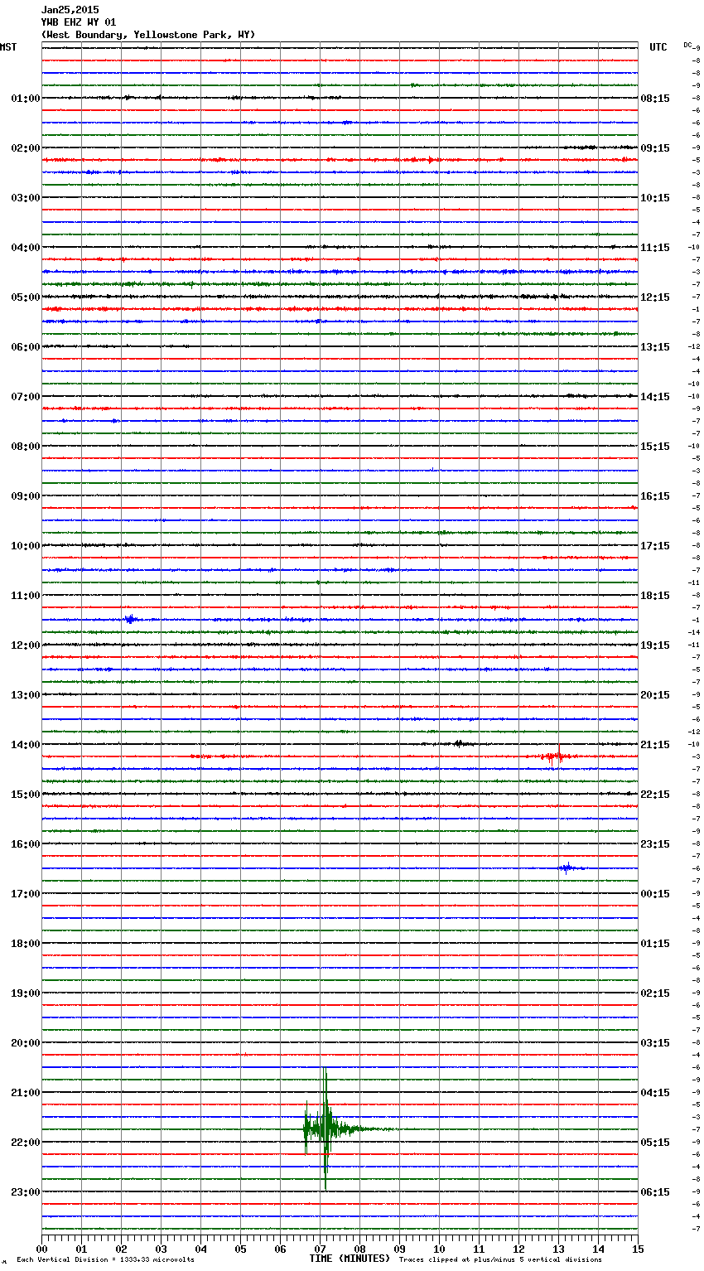The image size is (704, 1271).
Task: Select the '13:00' MST time label
Action: click(26, 695)
